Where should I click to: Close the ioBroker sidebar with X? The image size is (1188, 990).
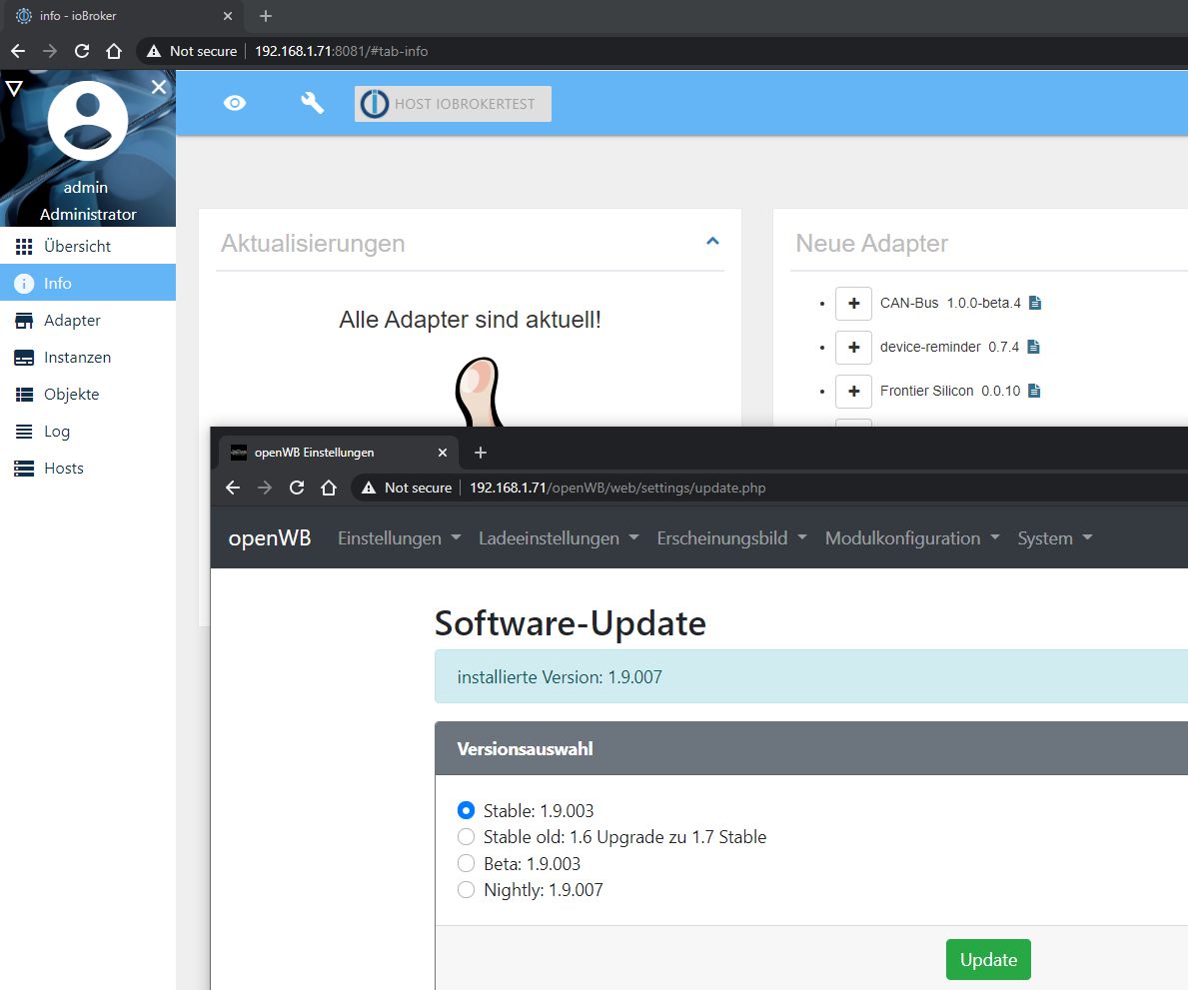[x=159, y=88]
